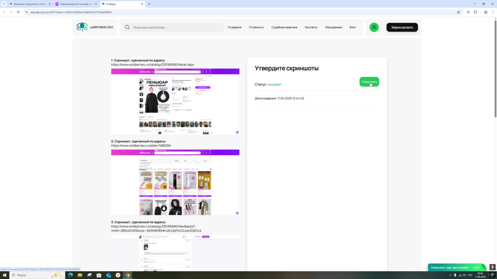
Task: Click the green user profile icon
Action: point(374,27)
